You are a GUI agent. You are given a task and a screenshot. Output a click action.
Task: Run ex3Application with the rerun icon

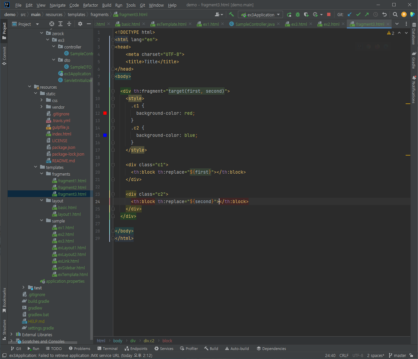pos(289,14)
